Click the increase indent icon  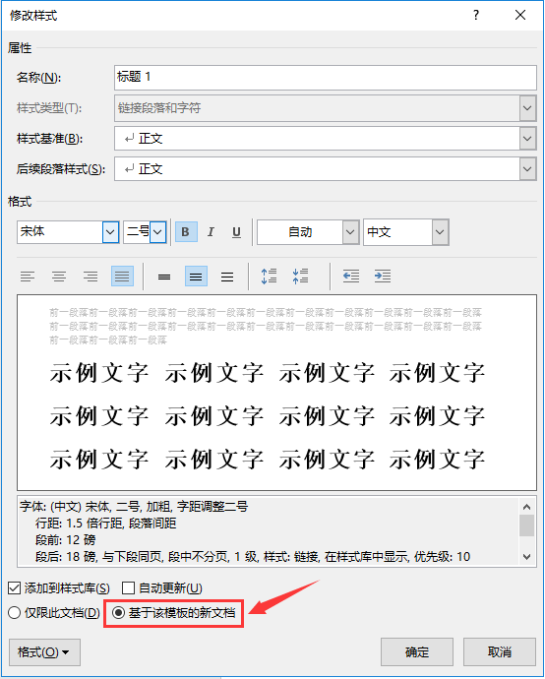(383, 277)
